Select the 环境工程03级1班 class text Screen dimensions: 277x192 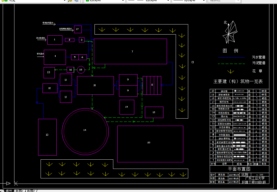[x=254, y=182]
